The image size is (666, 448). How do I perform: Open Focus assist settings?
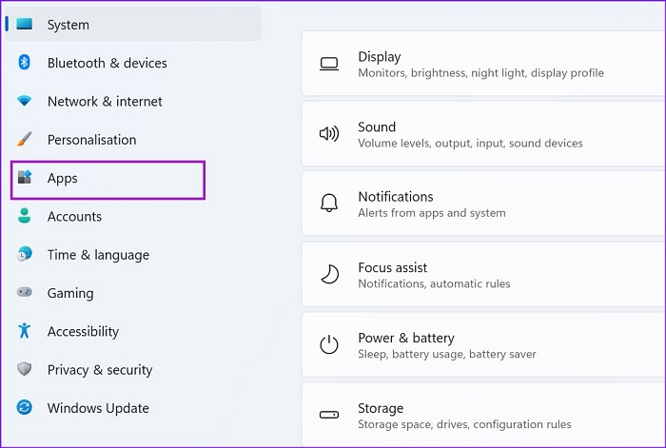pos(483,274)
